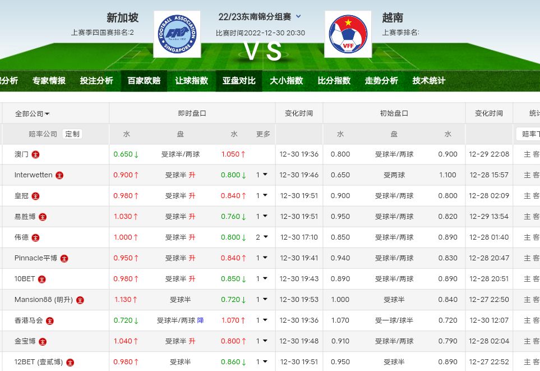Select the 让球指数 tab
This screenshot has height=371, width=540.
pyautogui.click(x=191, y=81)
